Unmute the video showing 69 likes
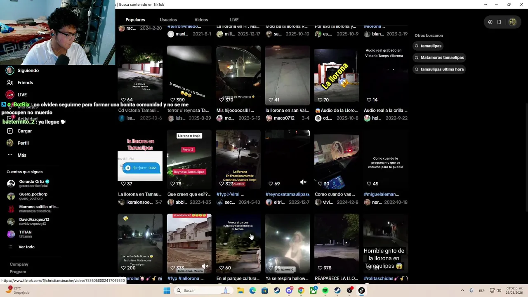 click(x=303, y=182)
